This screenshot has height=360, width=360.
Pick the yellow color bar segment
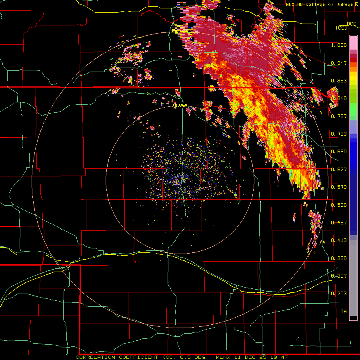coord(353,78)
